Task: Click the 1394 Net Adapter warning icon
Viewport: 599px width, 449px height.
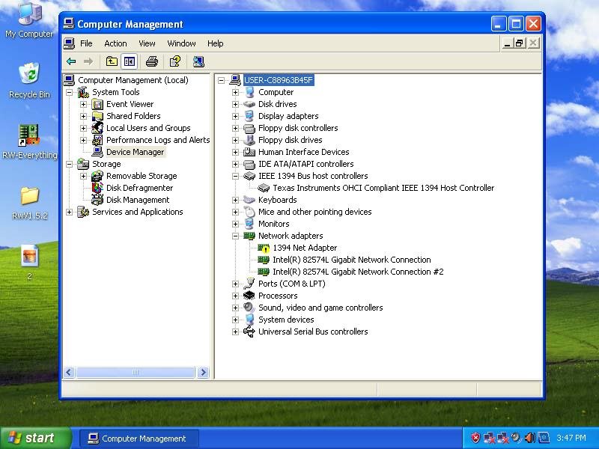Action: 264,248
